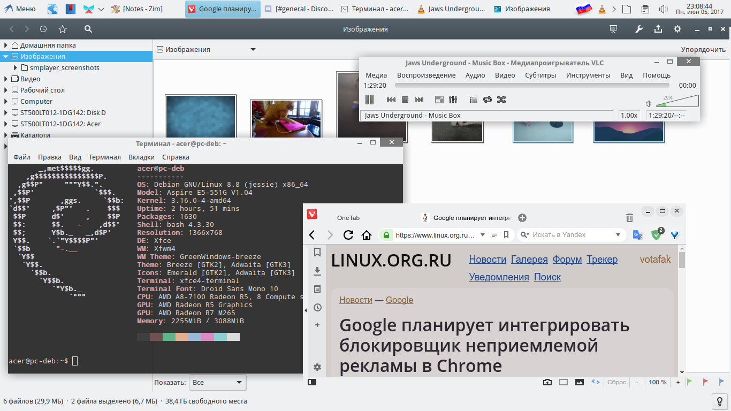This screenshot has height=411, width=731.
Task: Open Vivaldi downloads panel
Action: point(317,271)
